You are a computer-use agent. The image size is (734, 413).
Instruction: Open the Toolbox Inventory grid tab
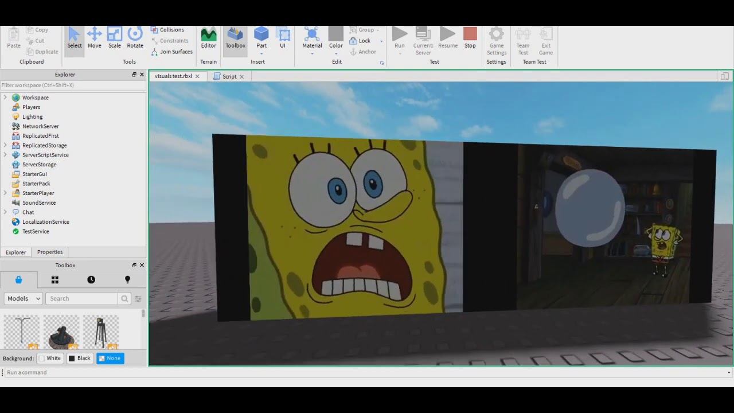(x=55, y=280)
